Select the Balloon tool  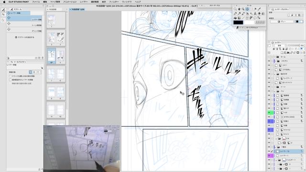coord(255,18)
